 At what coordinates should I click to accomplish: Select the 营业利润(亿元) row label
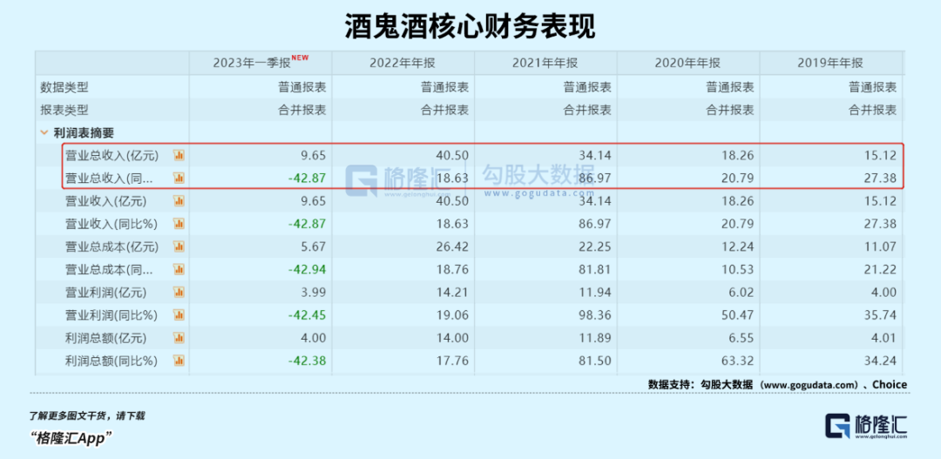click(x=105, y=292)
